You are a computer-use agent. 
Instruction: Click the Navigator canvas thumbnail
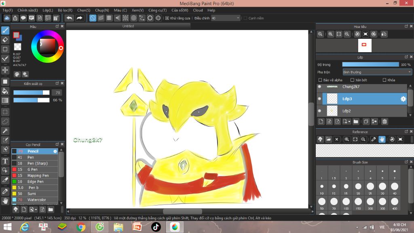click(x=365, y=45)
